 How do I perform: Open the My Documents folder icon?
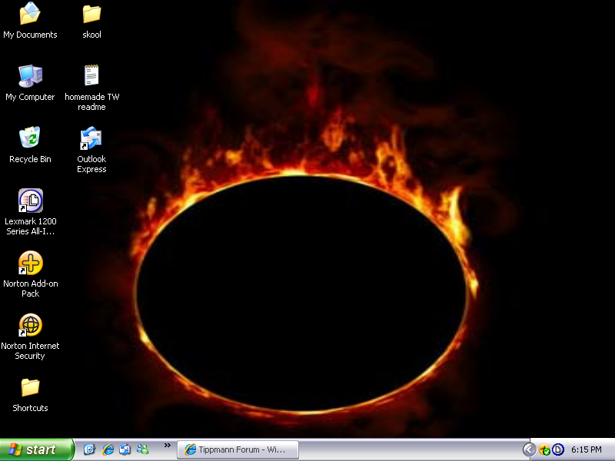(30, 14)
